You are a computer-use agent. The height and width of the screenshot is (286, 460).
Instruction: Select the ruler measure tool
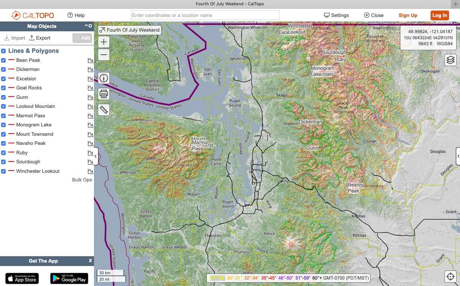104,110
